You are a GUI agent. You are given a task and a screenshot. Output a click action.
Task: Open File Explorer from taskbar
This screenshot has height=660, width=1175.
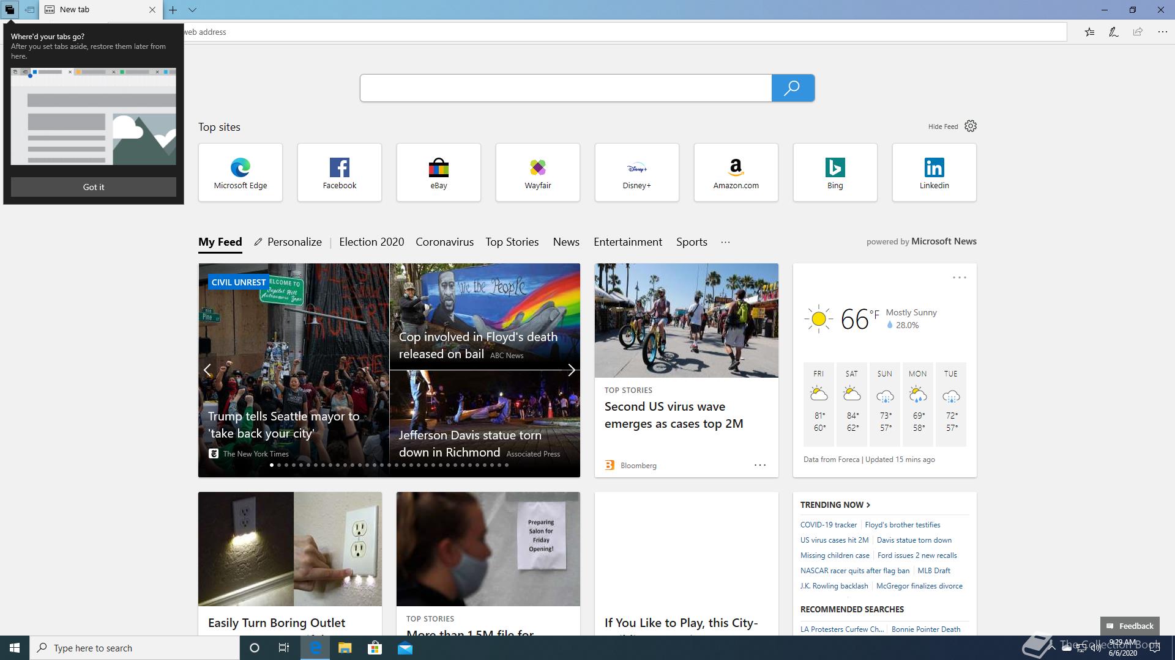point(345,648)
